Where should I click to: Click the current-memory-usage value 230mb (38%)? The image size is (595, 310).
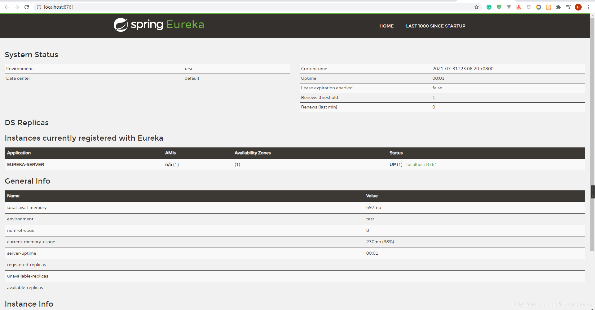coord(380,242)
